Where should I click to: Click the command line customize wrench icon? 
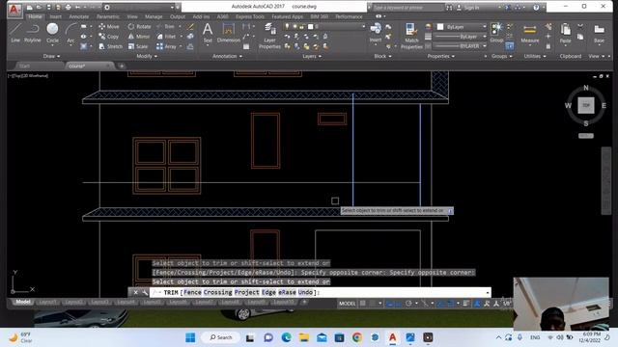point(145,292)
